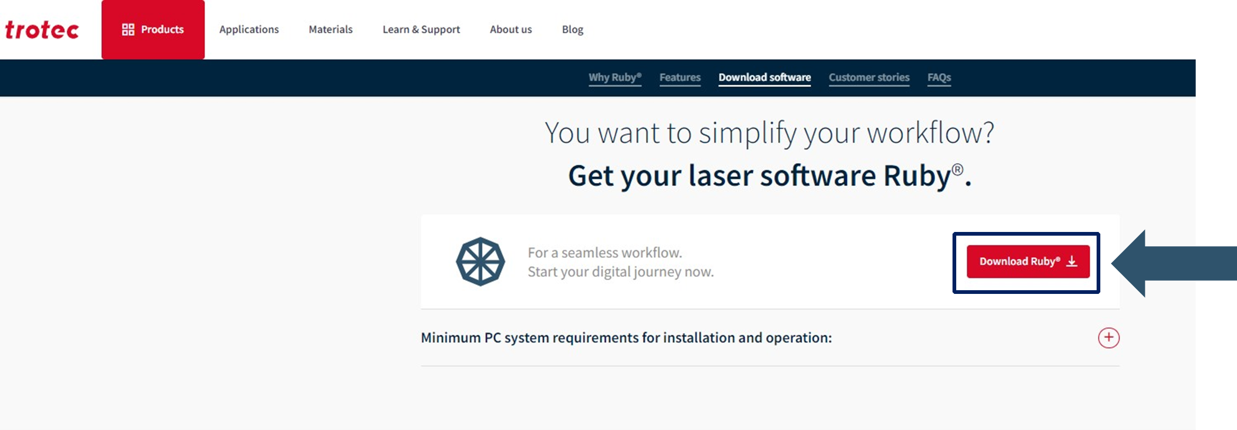Jump to the Features section
This screenshot has width=1237, height=430.
tap(680, 78)
